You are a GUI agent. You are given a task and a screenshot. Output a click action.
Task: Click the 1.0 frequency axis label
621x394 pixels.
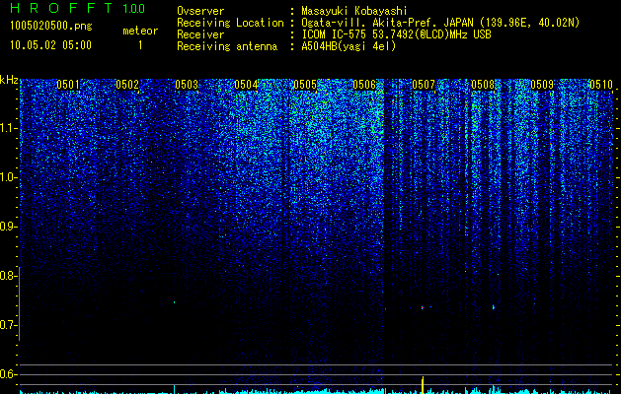coord(8,178)
